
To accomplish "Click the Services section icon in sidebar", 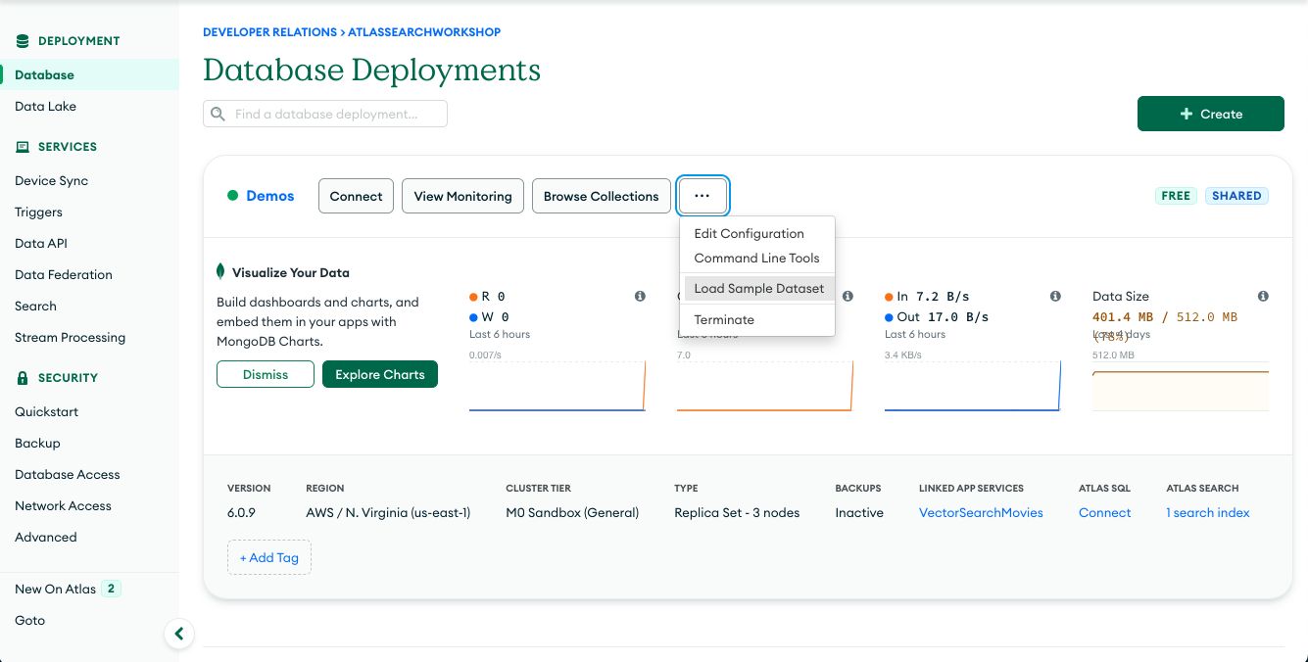I will click(23, 147).
